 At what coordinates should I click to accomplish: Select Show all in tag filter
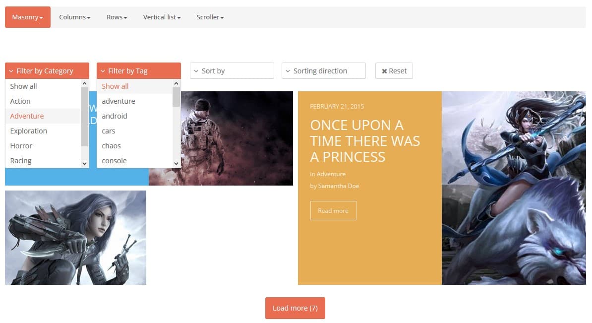(x=135, y=86)
